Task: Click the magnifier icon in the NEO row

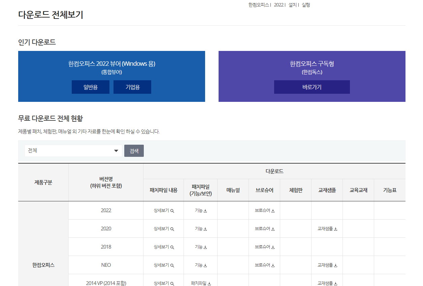Action: click(172, 265)
